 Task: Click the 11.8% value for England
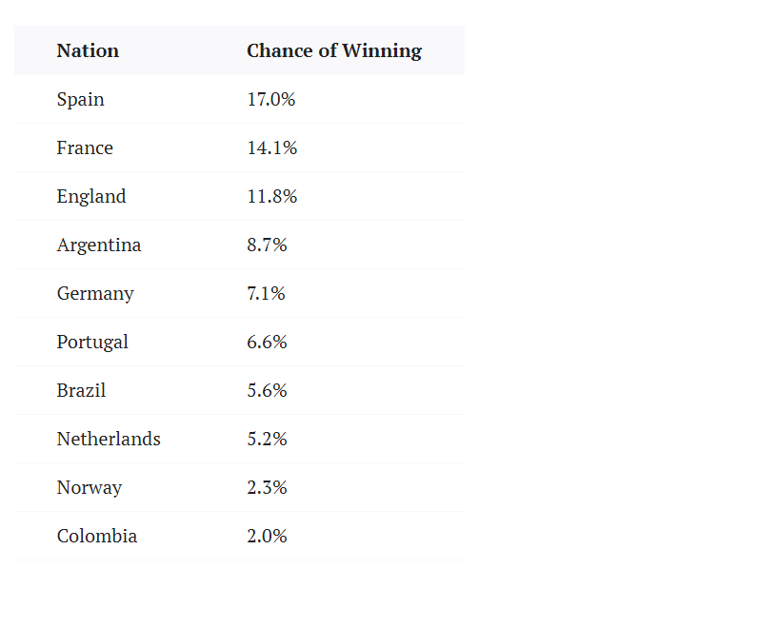[272, 196]
